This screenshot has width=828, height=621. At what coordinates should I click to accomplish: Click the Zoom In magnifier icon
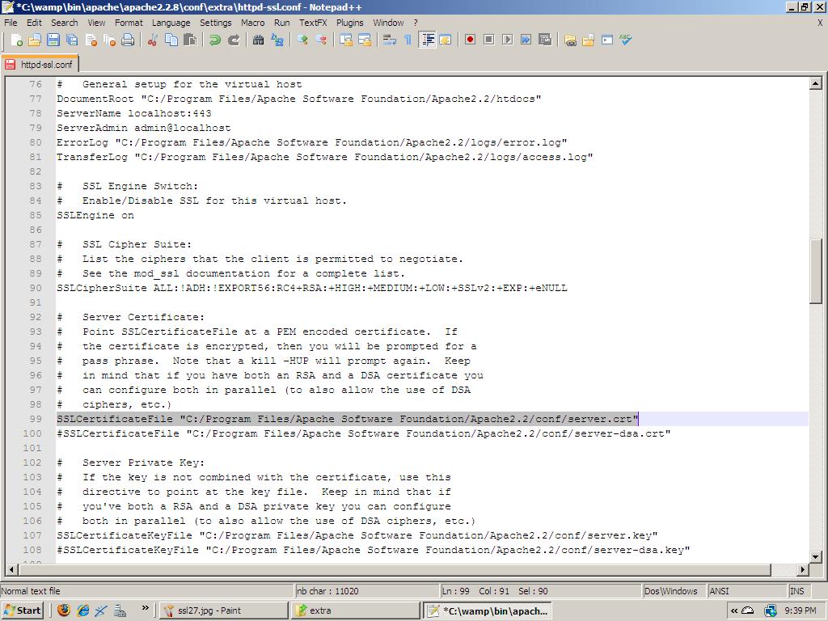[x=302, y=40]
